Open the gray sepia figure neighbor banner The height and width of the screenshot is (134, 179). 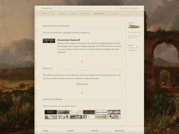coord(63,112)
